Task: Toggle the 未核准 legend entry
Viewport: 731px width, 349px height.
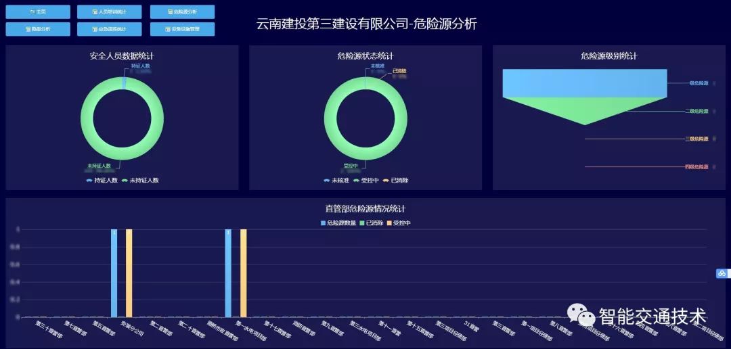Action: tap(336, 181)
